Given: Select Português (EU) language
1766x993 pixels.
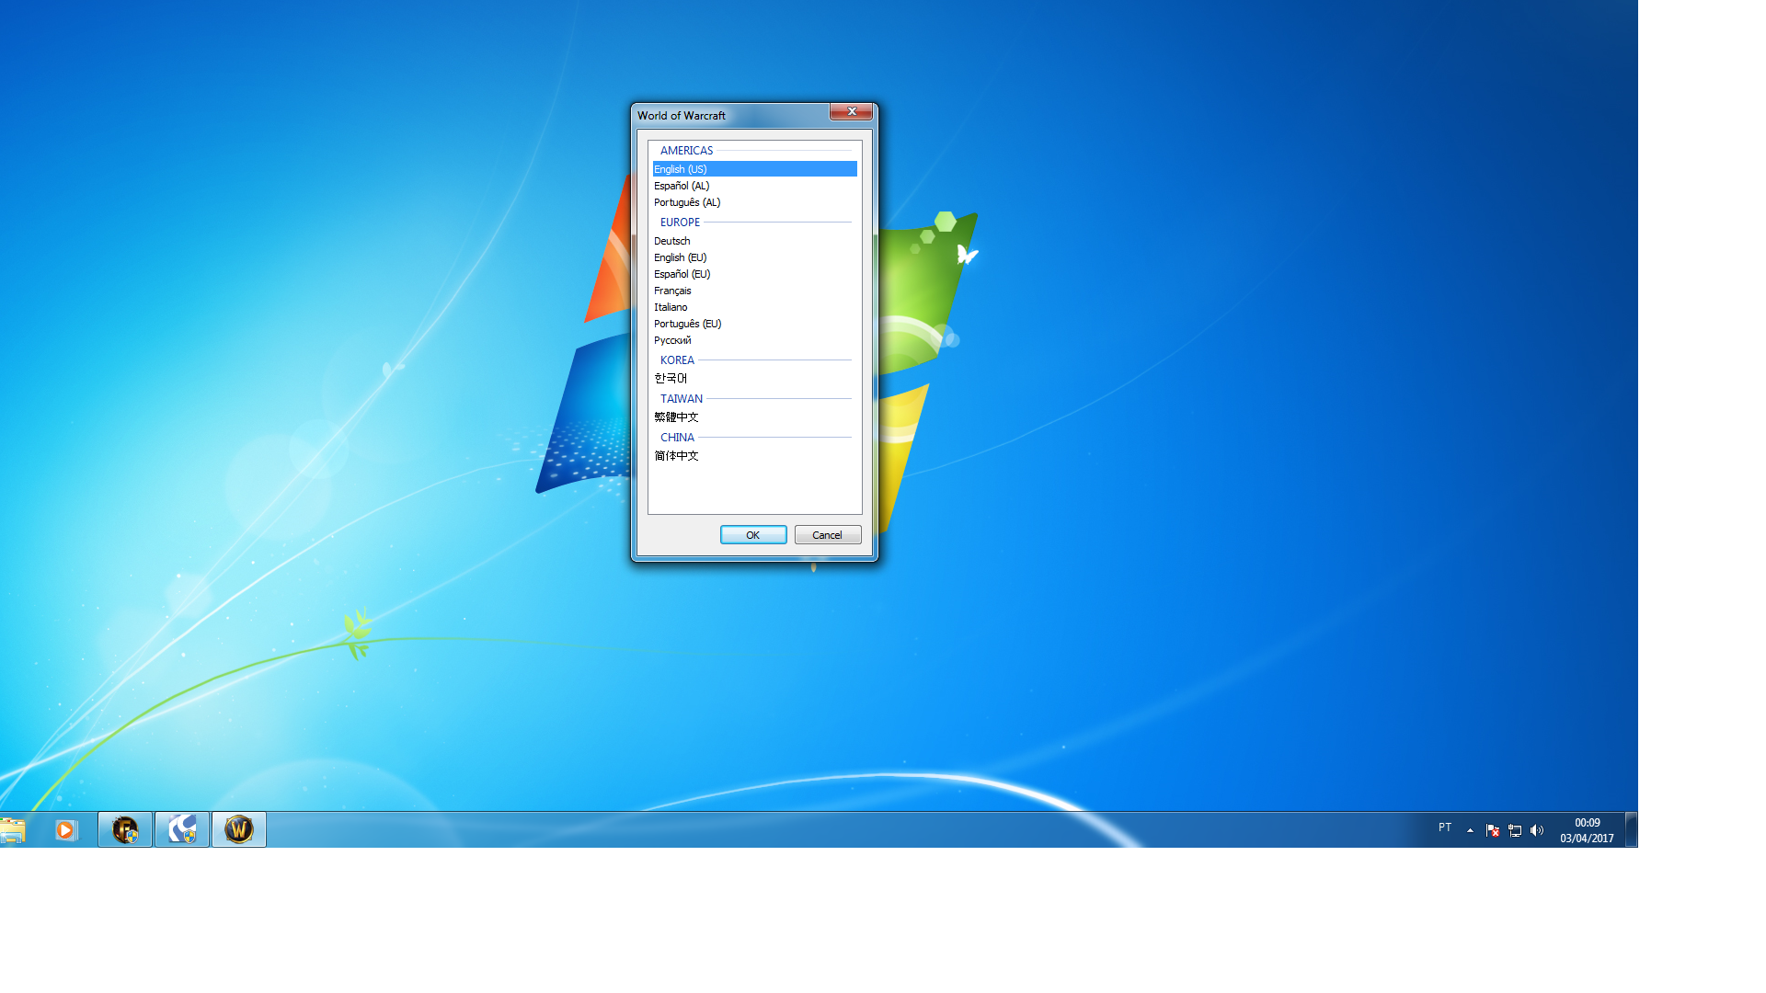Looking at the screenshot, I should pos(755,324).
